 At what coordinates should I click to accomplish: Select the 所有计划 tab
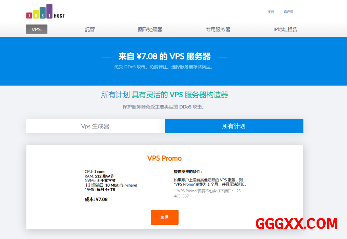[x=234, y=126]
